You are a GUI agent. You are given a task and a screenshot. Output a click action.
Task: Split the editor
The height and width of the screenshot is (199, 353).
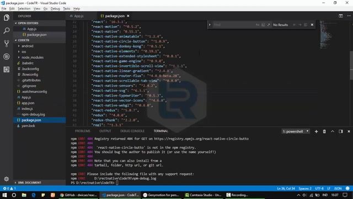coord(341,16)
